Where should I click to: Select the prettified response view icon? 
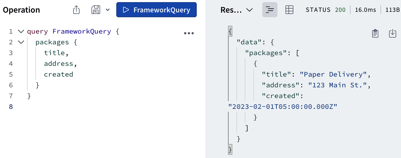(x=270, y=10)
